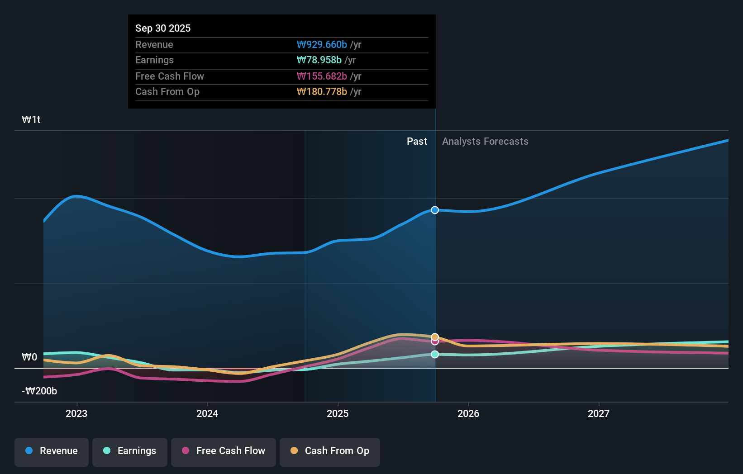
Task: Click the Revenue value in the tooltip
Action: (322, 44)
